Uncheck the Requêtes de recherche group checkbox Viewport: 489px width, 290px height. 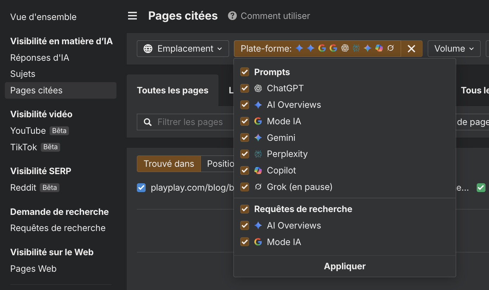tap(245, 209)
